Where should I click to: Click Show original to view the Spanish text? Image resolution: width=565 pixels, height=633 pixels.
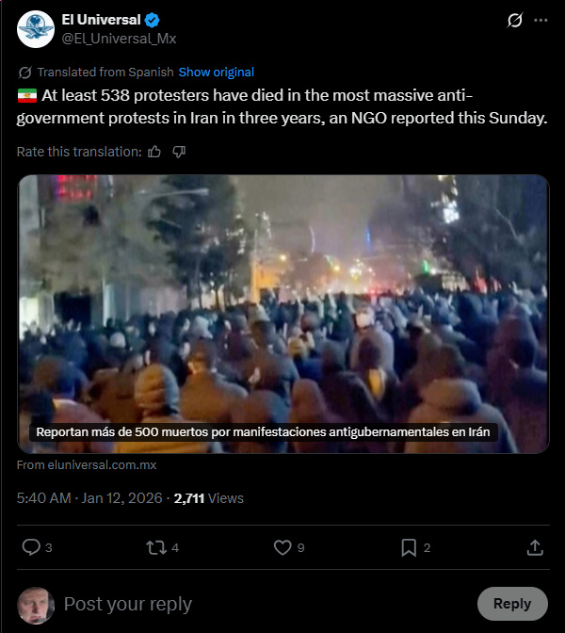pyautogui.click(x=217, y=72)
